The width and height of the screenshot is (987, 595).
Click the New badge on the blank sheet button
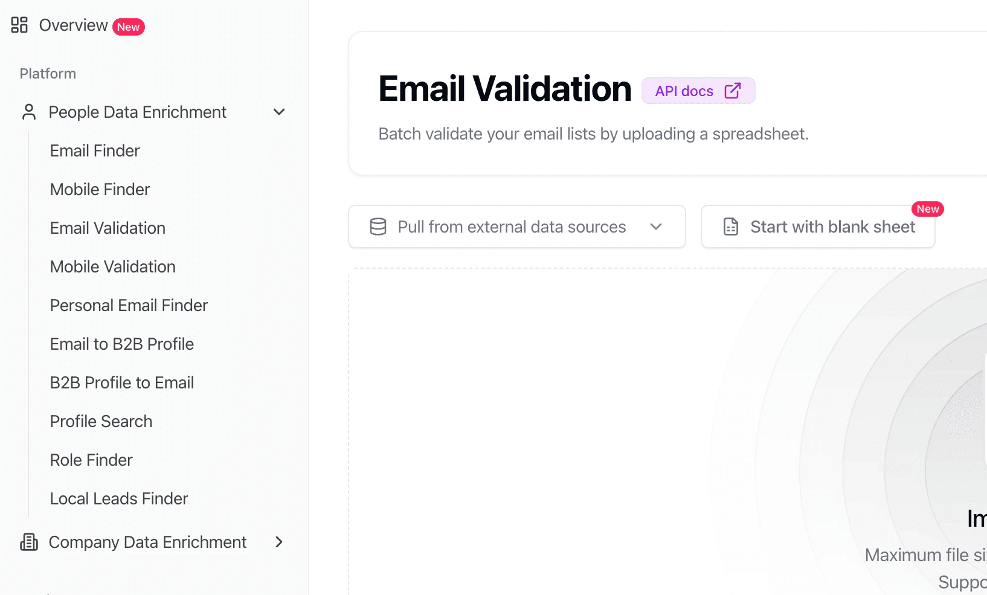(927, 209)
